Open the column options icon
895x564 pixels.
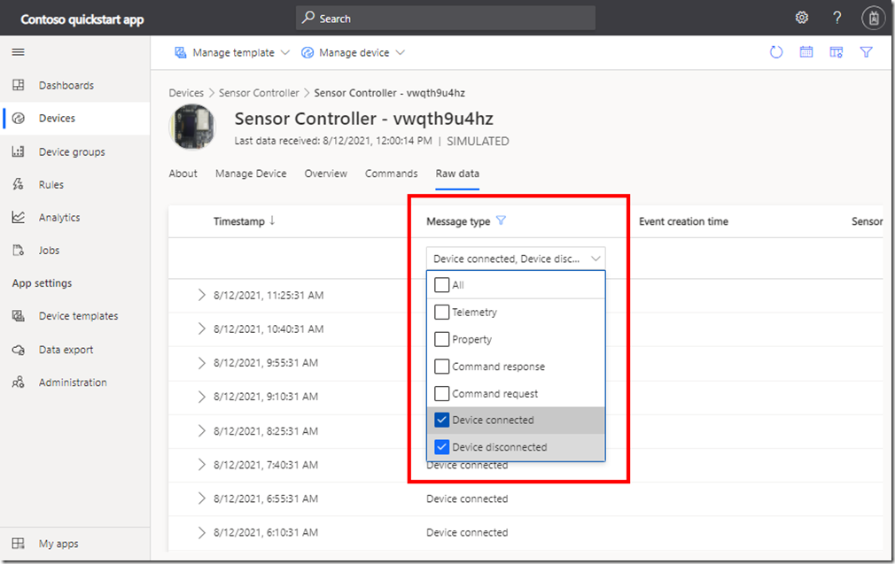[837, 52]
